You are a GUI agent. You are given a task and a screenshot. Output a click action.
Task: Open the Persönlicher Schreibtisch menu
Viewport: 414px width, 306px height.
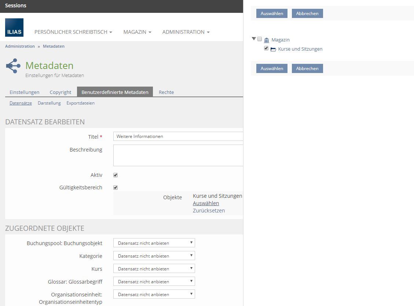(x=73, y=32)
